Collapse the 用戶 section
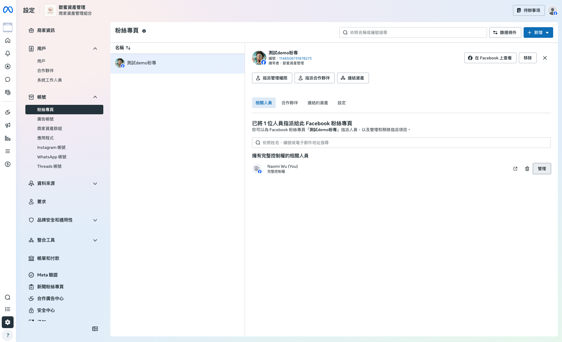This screenshot has width=562, height=342. tap(95, 49)
